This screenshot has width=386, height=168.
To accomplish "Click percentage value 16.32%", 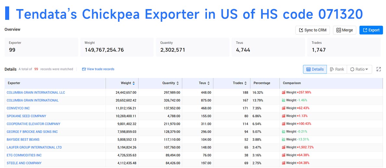I will (x=258, y=92).
